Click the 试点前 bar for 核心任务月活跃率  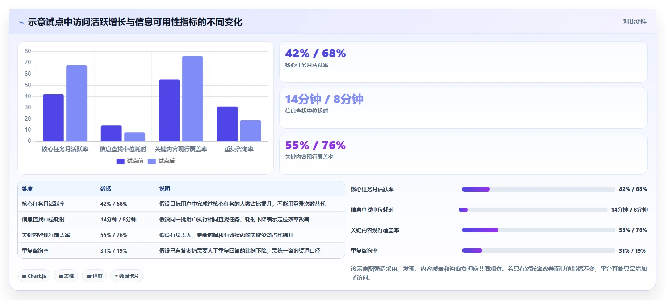53,118
